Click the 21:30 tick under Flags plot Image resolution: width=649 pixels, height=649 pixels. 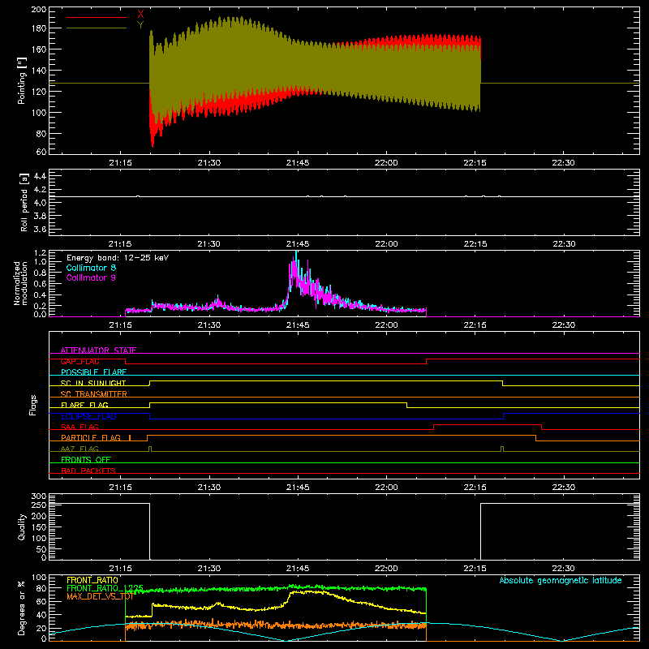pyautogui.click(x=209, y=488)
